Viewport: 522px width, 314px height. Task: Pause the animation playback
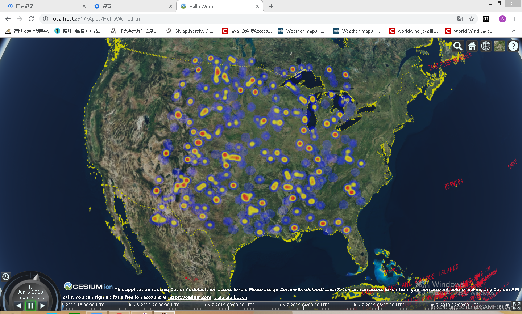(30, 305)
